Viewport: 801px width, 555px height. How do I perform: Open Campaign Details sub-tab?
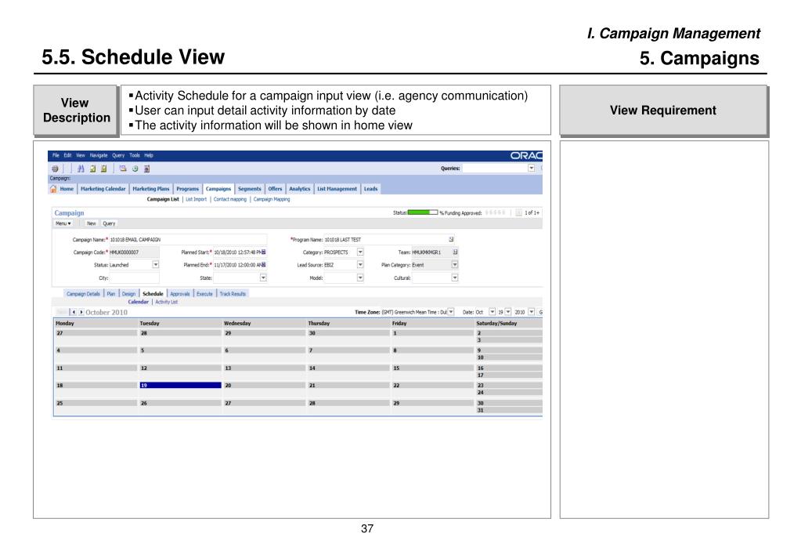(x=83, y=294)
